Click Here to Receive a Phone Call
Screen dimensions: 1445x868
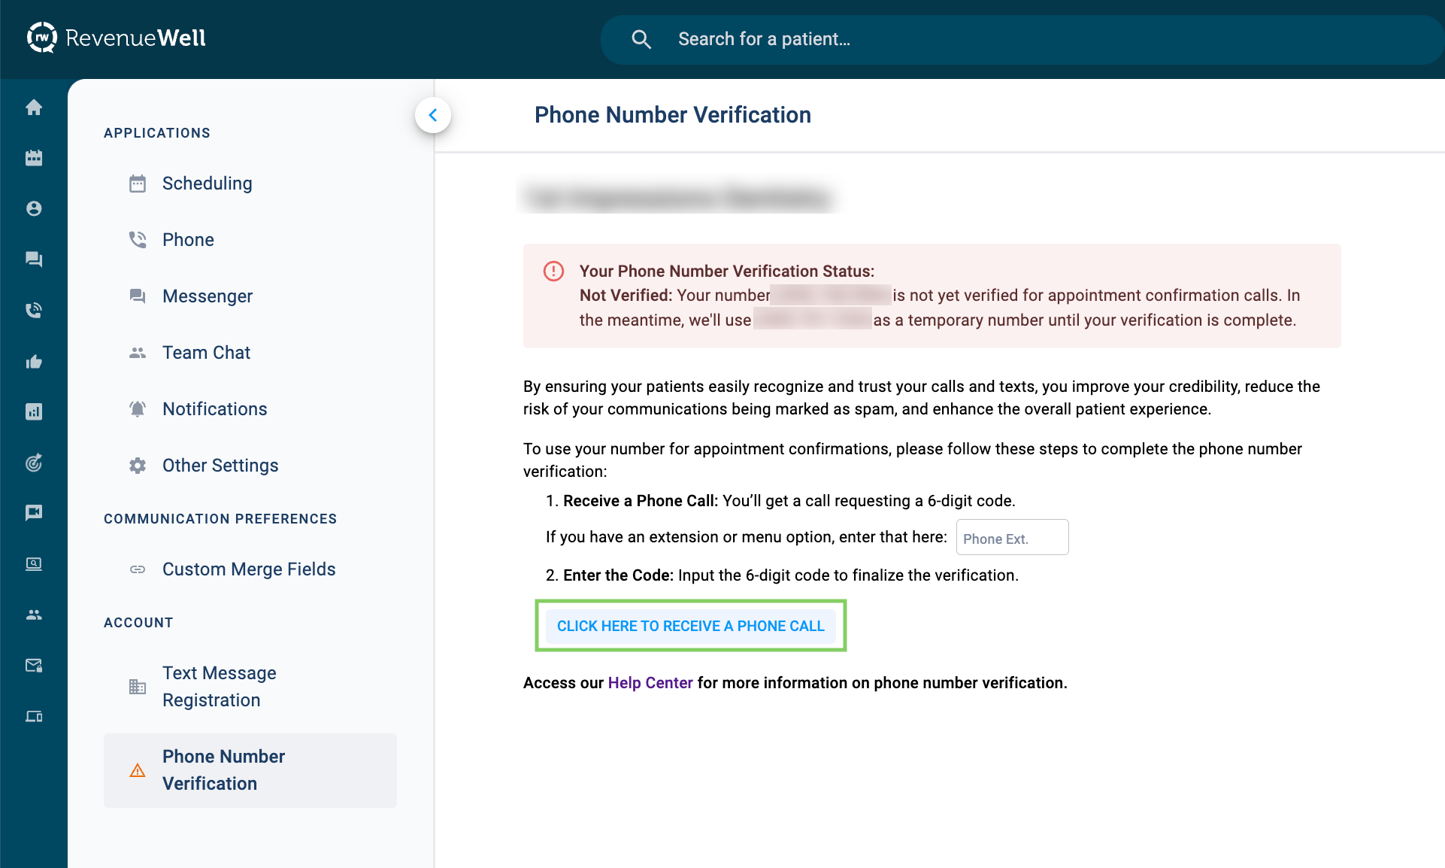(x=690, y=626)
